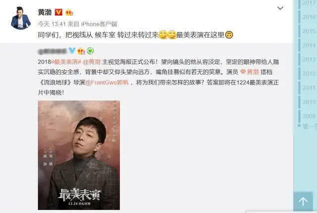Image resolution: width=317 pixels, height=213 pixels.
Task: Open Huang Bo's profile avatar
Action: (21, 18)
